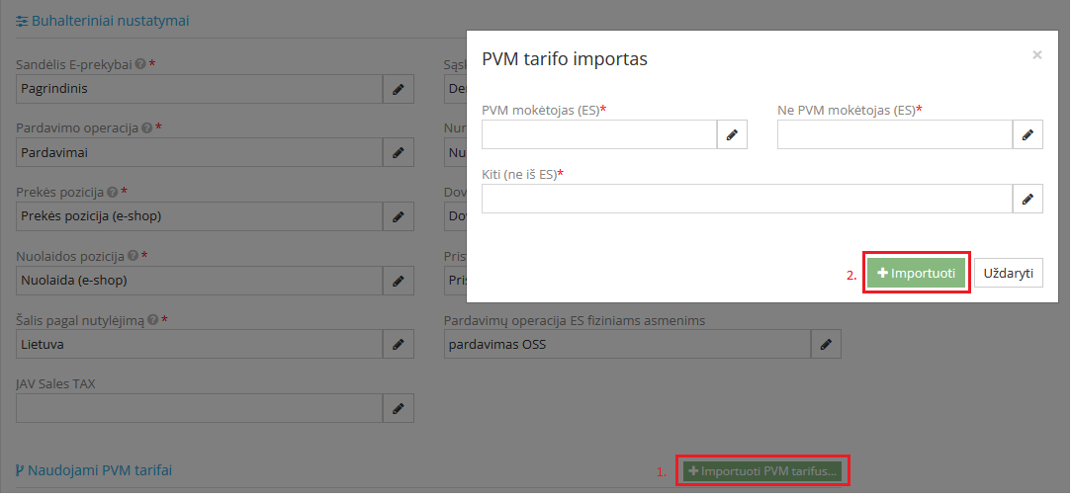Click pencil icon next to Ne PVM mokėtojas (ES)
This screenshot has height=499, width=1073.
point(1028,135)
